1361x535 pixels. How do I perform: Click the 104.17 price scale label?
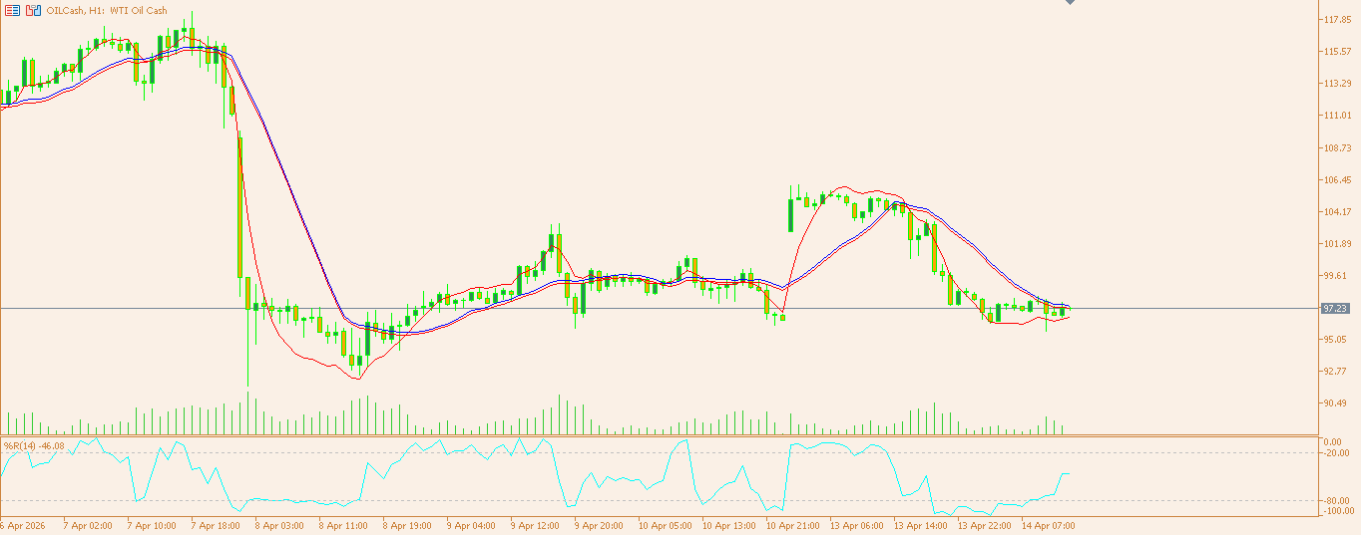(x=1337, y=212)
